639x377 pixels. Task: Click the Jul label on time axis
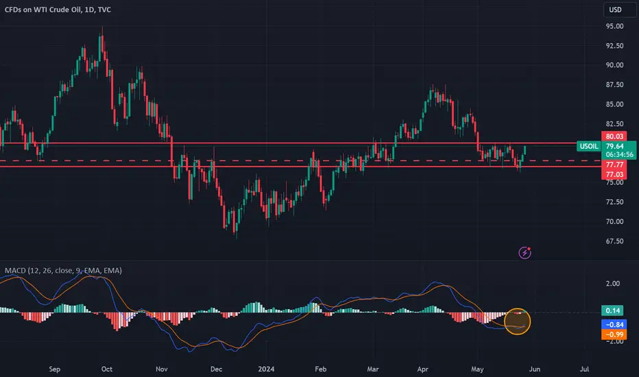click(584, 369)
